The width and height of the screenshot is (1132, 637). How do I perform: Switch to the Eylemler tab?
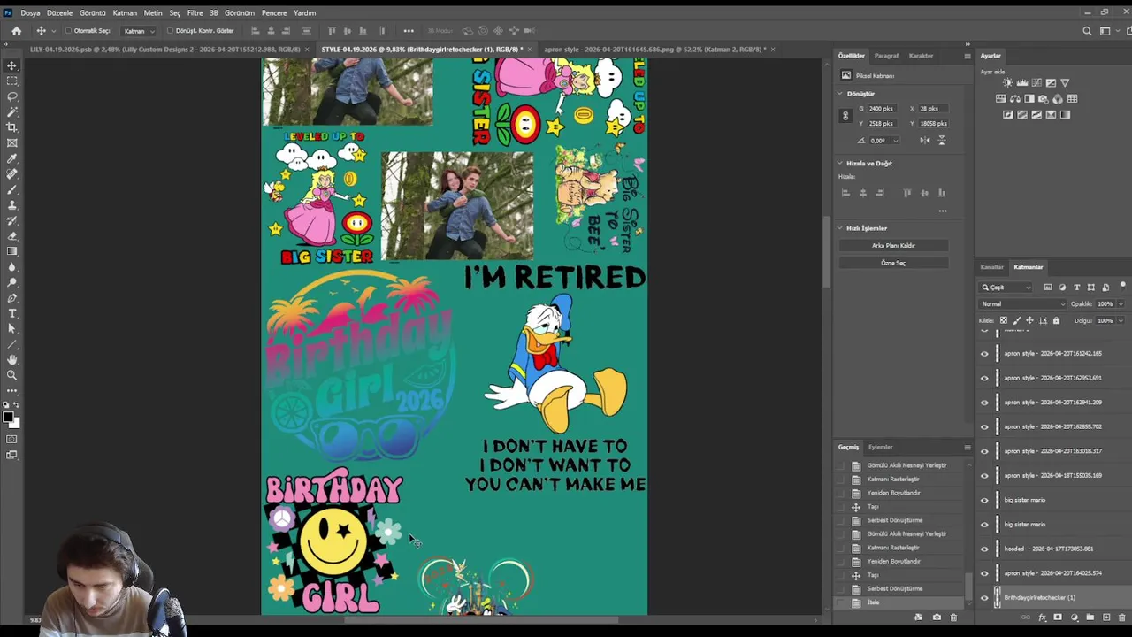[x=880, y=448]
